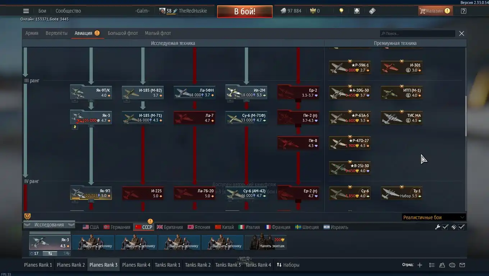The height and width of the screenshot is (276, 489).
Task: Start battle with В бой! button
Action: pyautogui.click(x=245, y=11)
